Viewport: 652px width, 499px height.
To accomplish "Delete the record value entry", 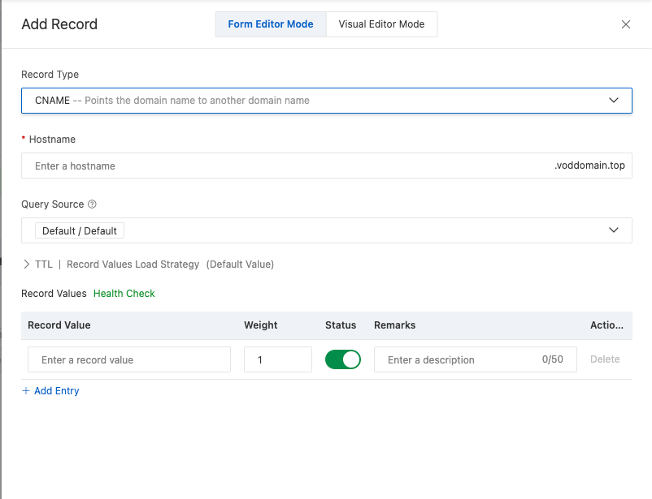I will [605, 359].
